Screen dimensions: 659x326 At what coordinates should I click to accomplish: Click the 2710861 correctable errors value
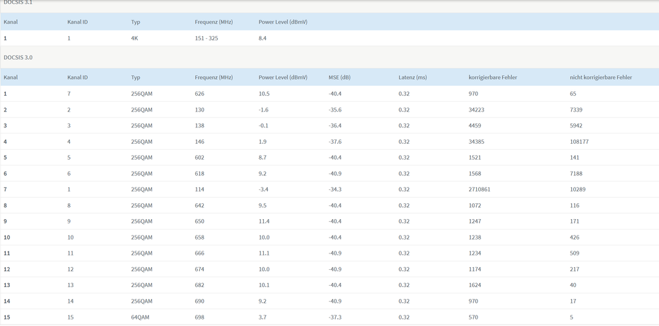(480, 189)
